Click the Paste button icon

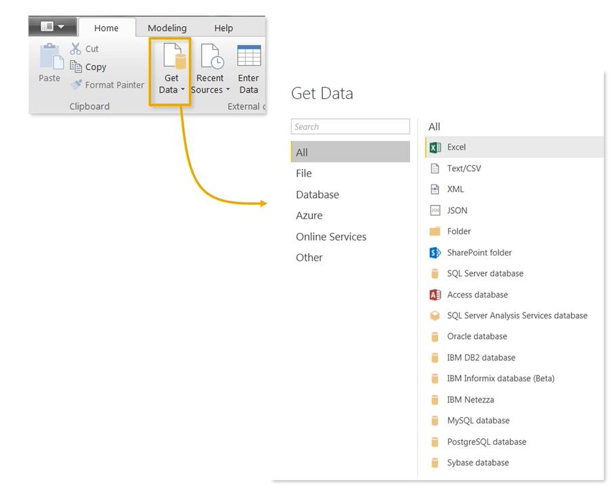pyautogui.click(x=49, y=61)
